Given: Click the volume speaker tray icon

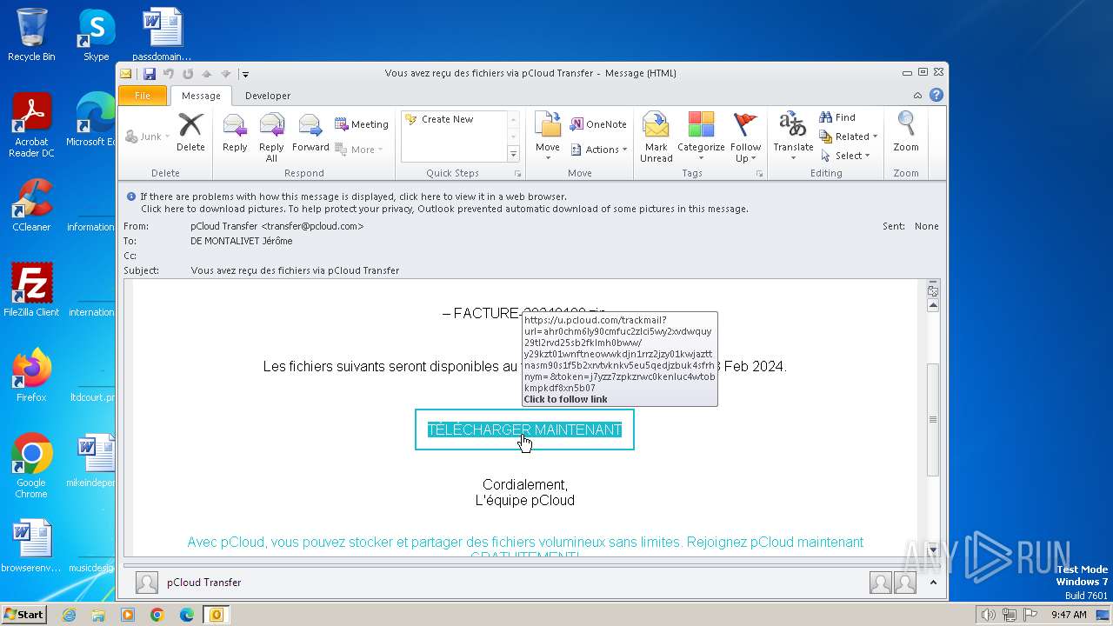Looking at the screenshot, I should 988,615.
